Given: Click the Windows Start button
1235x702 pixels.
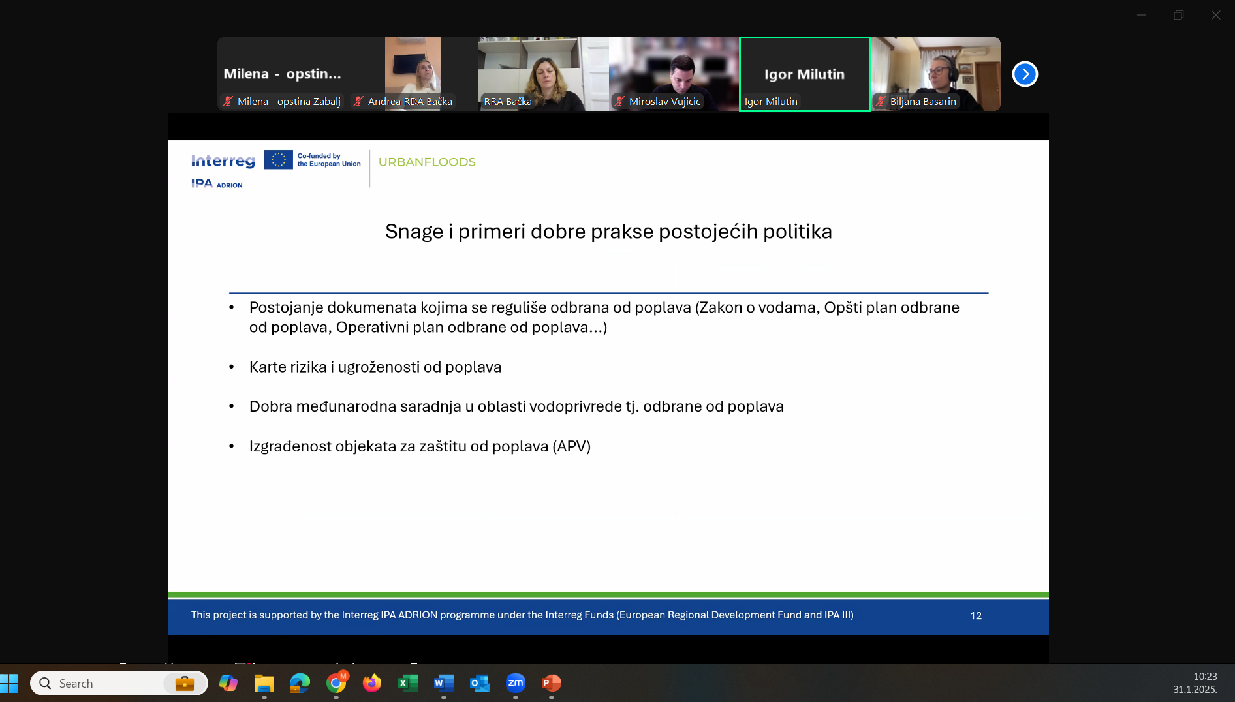Looking at the screenshot, I should 9,683.
